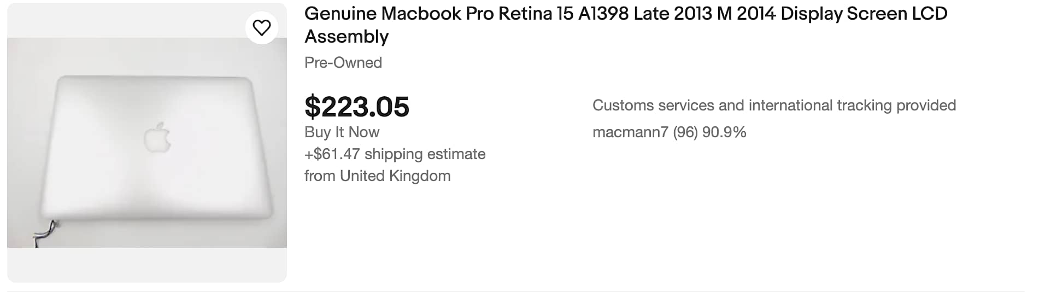The height and width of the screenshot is (292, 1045).
Task: Click the from United Kingdom location text
Action: (377, 176)
